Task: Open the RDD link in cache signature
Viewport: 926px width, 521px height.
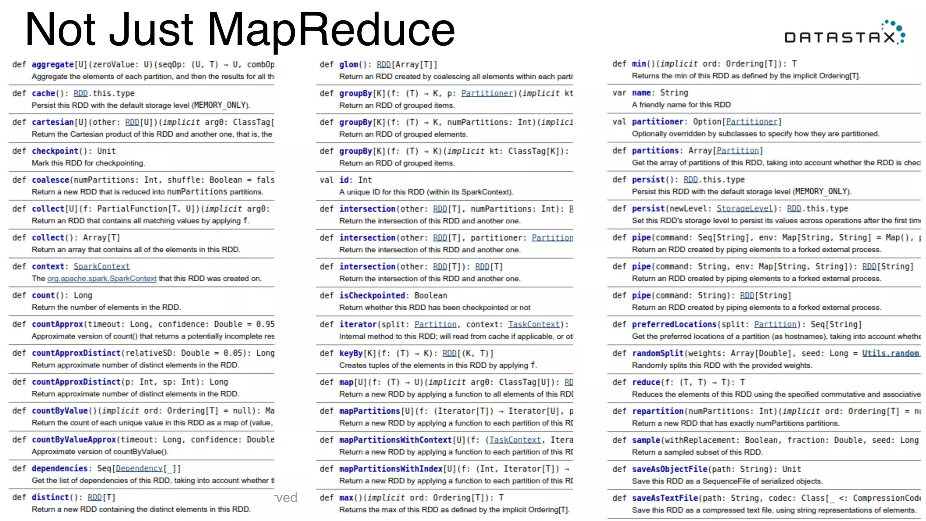Action: 80,93
